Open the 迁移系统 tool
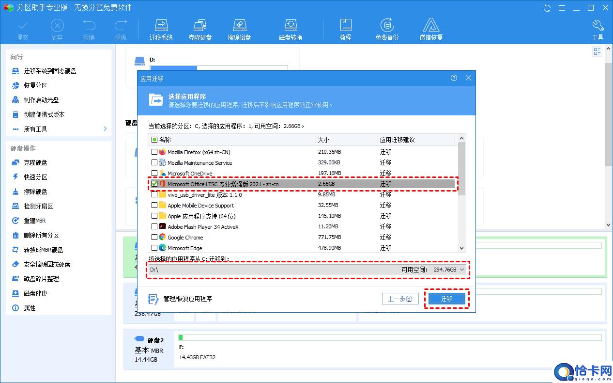This screenshot has height=383, width=613. [x=161, y=30]
